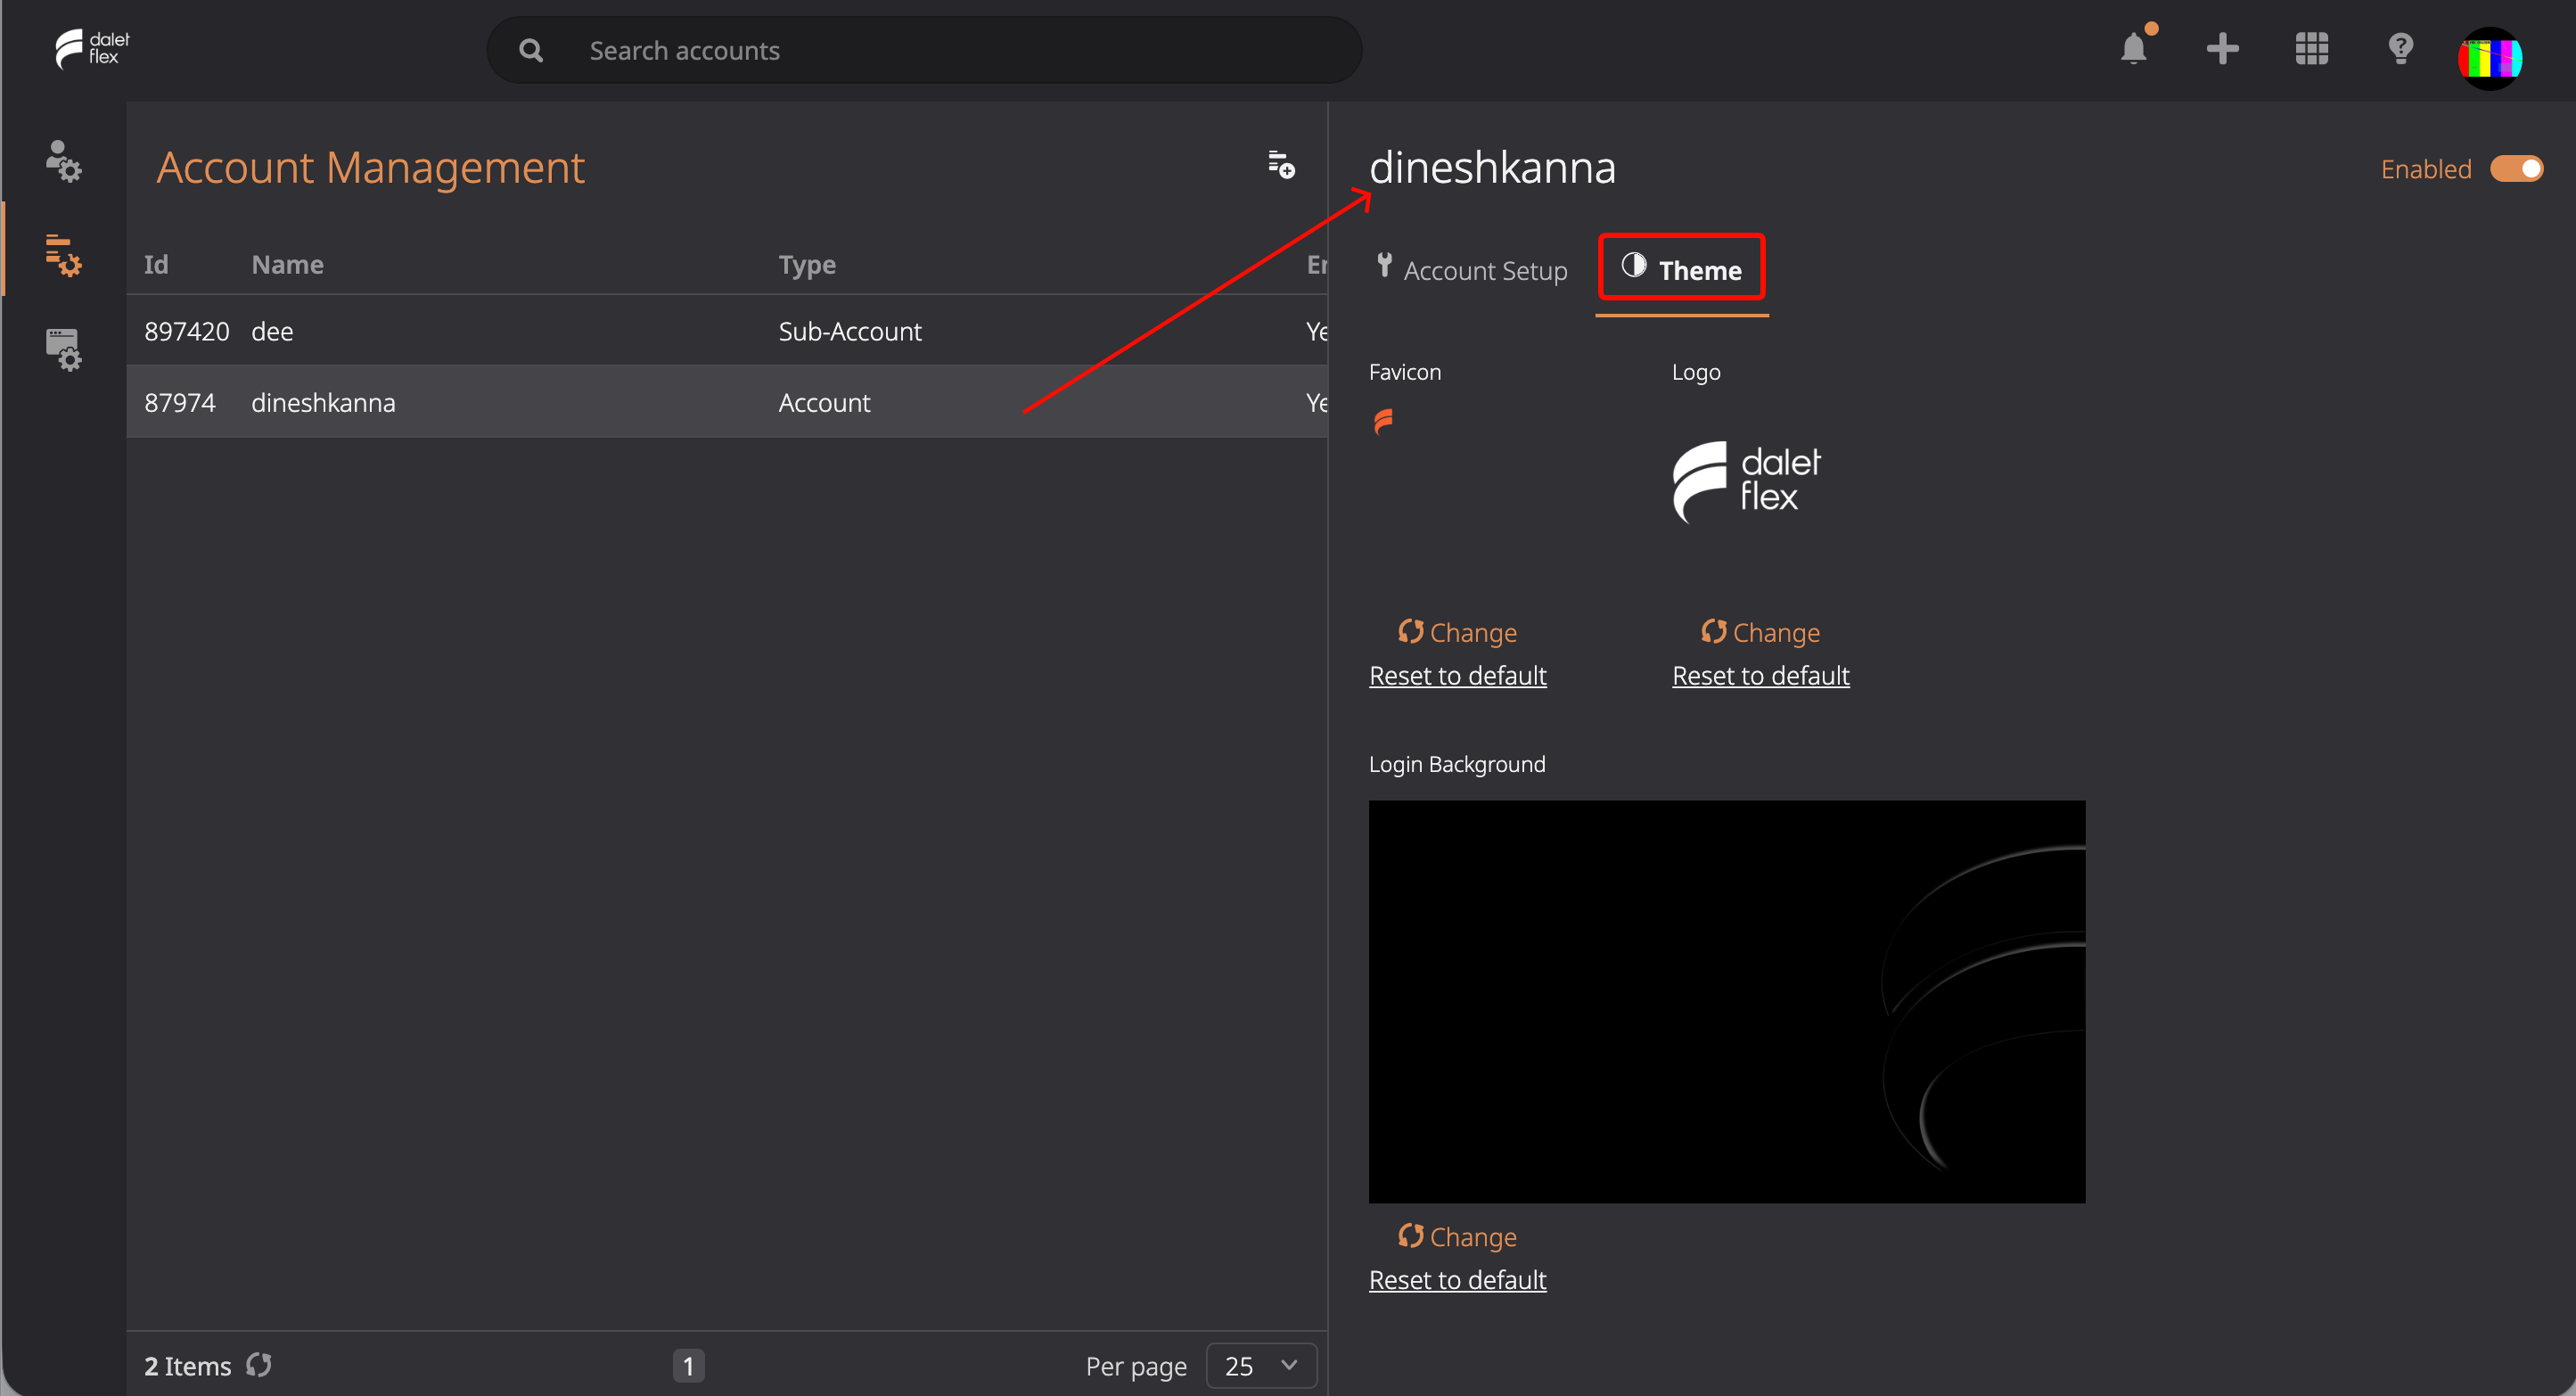Open the apps grid menu

(x=2311, y=49)
